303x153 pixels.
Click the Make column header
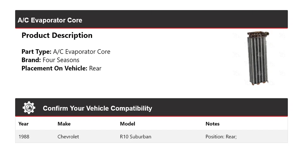pos(64,124)
